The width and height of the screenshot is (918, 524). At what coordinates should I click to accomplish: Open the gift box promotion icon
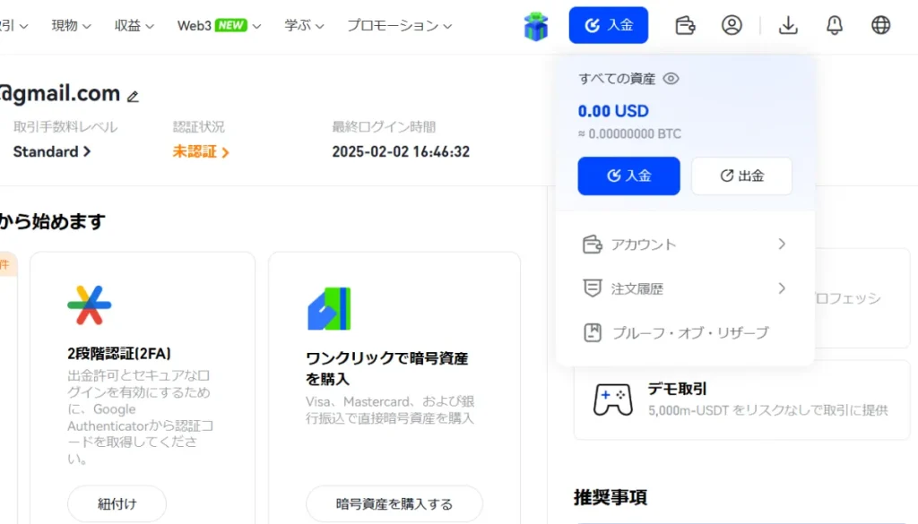point(535,25)
